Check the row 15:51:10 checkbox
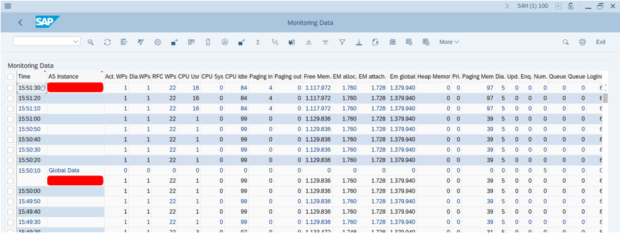This screenshot has height=233, width=620. point(11,108)
